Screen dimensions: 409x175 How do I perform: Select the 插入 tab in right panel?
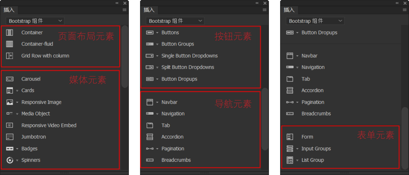tap(289, 10)
